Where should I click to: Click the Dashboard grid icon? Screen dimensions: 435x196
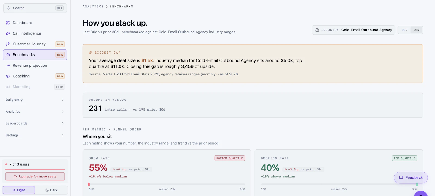click(x=8, y=23)
